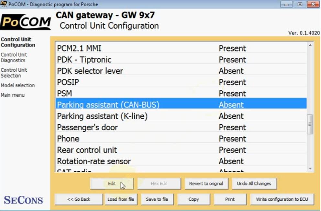Viewport: 321px width, 211px height.
Task: Open Model selection
Action: coord(17,85)
